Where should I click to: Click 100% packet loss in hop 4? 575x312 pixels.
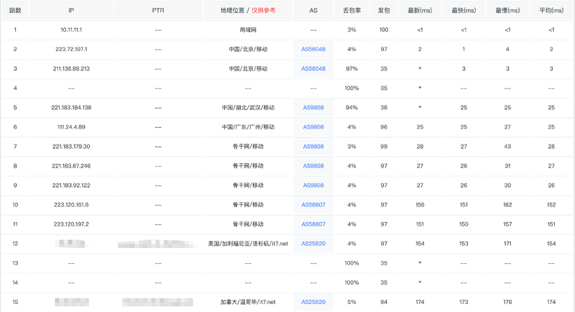pos(351,88)
